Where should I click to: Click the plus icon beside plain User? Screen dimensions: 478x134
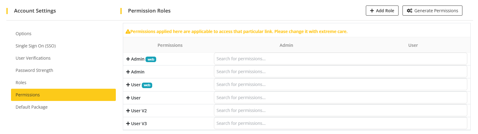pyautogui.click(x=128, y=98)
